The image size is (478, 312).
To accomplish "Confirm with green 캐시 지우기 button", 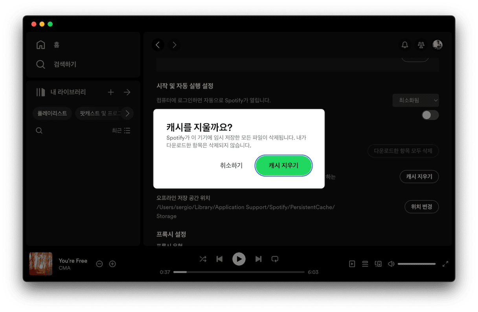I will tap(283, 166).
